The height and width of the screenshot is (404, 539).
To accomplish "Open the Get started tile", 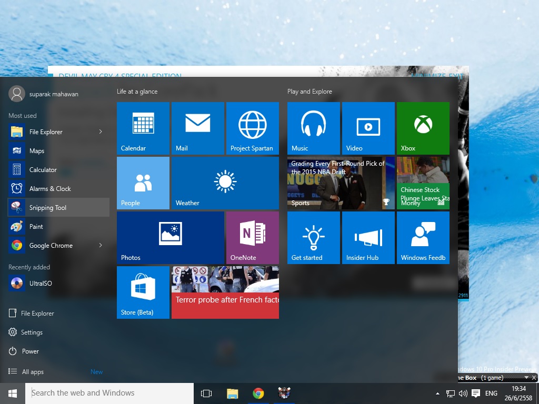I will 314,237.
